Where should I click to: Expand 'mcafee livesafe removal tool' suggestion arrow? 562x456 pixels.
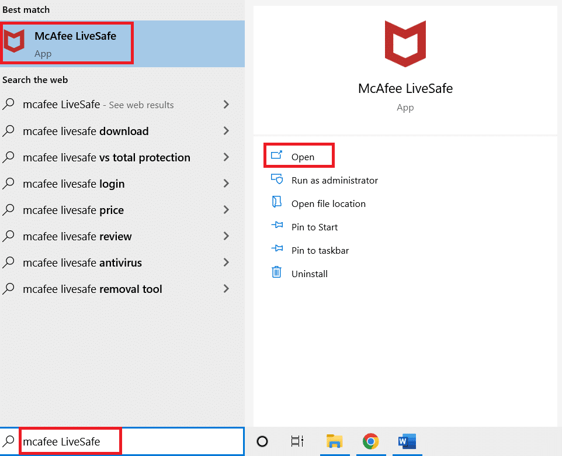coord(226,288)
